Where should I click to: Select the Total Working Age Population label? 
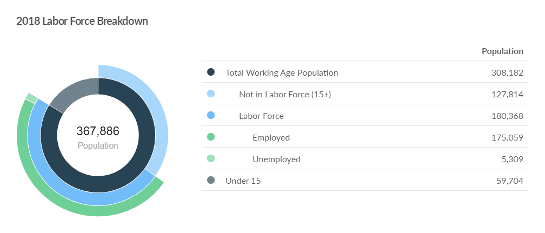coord(282,72)
